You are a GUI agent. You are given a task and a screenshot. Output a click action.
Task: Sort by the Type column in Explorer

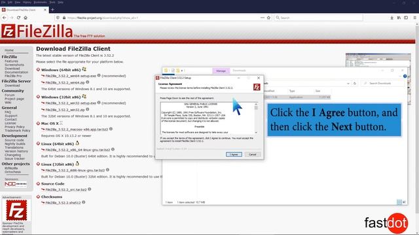click(x=292, y=91)
